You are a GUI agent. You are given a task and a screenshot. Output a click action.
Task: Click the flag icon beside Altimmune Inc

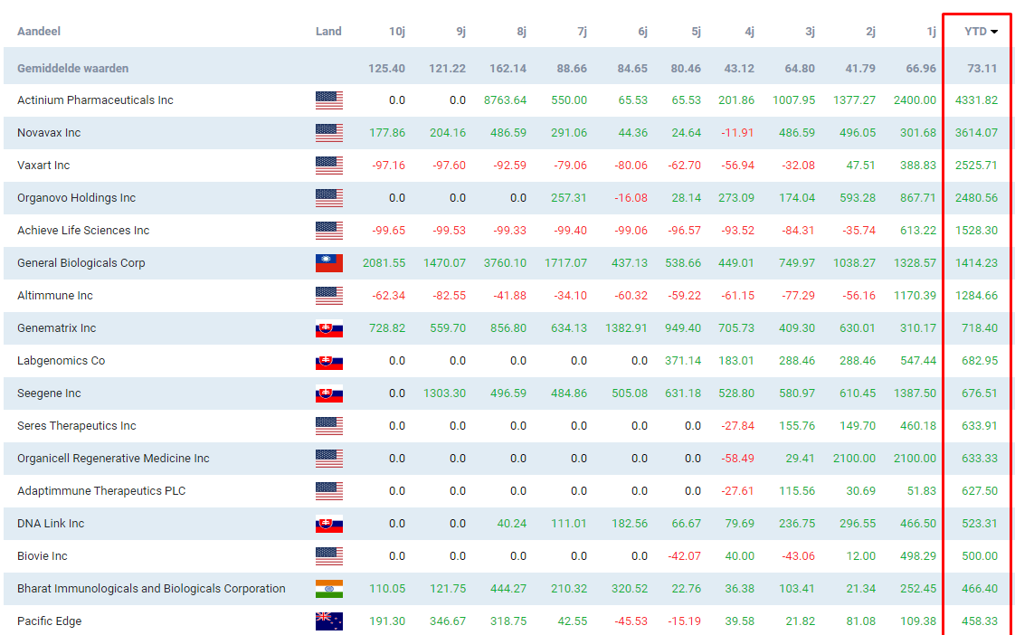click(329, 296)
